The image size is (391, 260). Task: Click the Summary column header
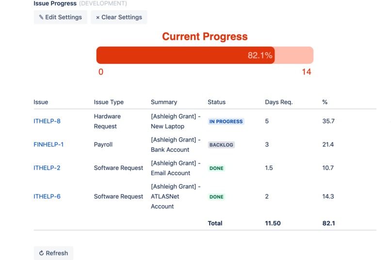coord(164,102)
